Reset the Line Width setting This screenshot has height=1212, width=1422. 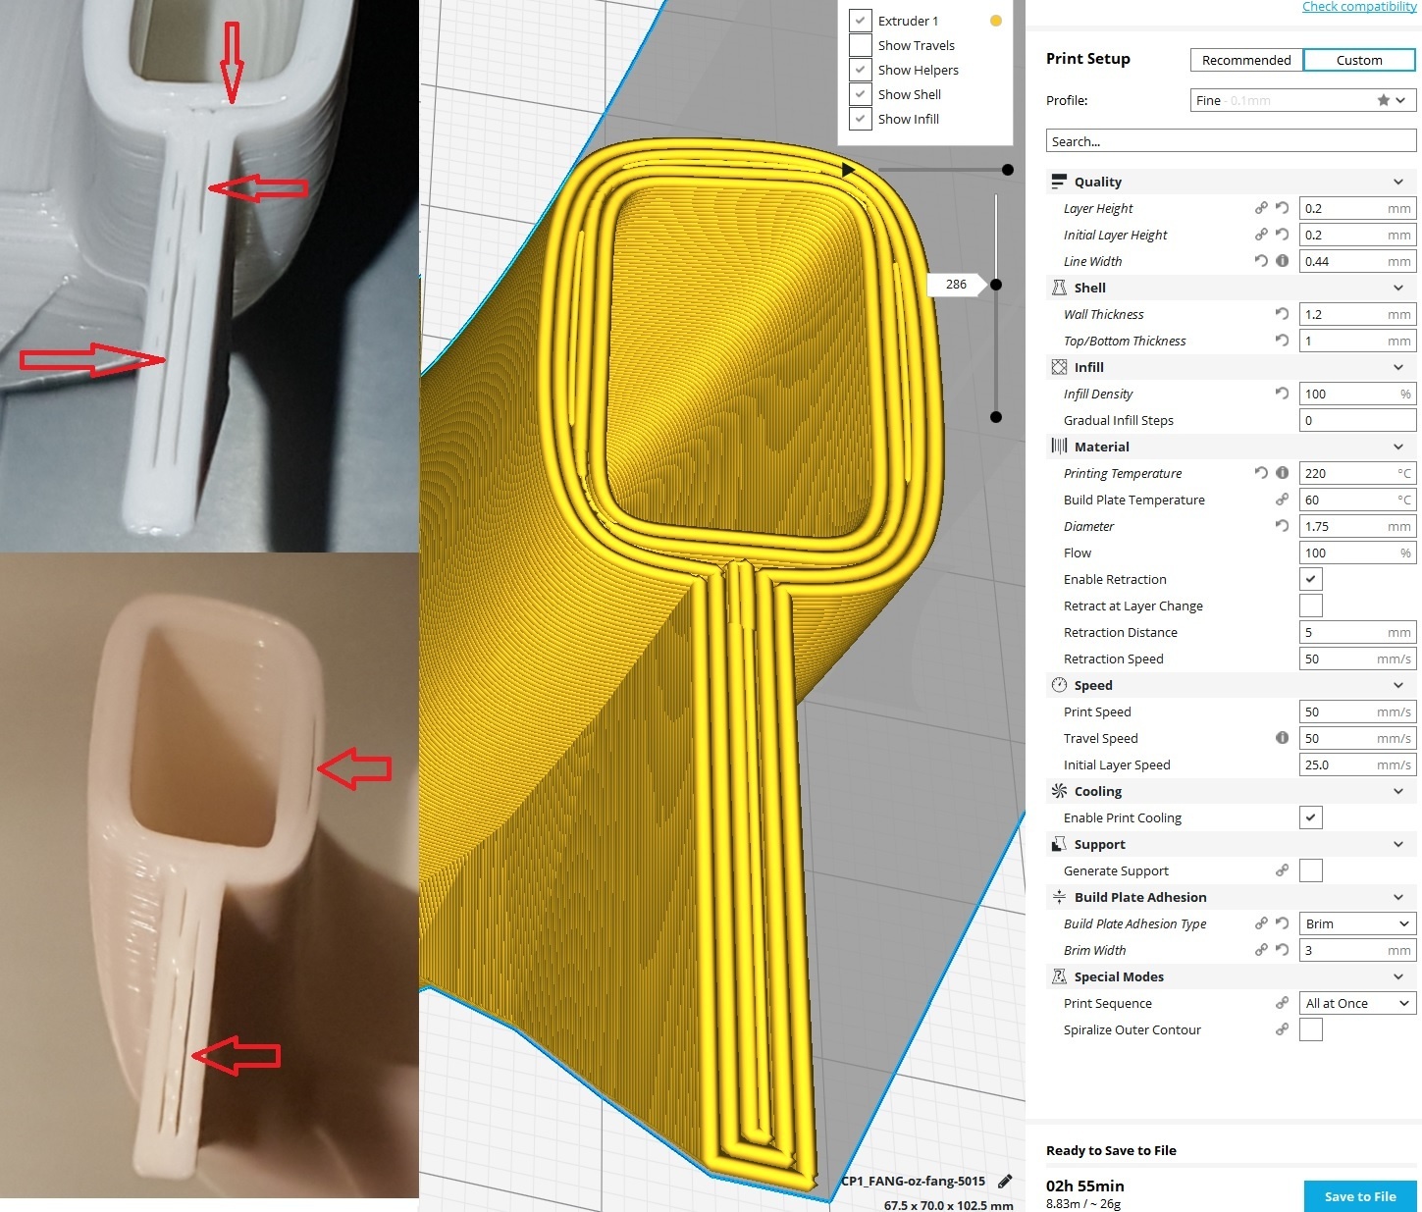(x=1261, y=261)
